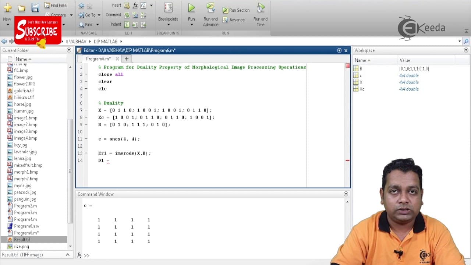The image size is (471, 265).
Task: Click Find Files in the toolbar
Action: (55, 5)
